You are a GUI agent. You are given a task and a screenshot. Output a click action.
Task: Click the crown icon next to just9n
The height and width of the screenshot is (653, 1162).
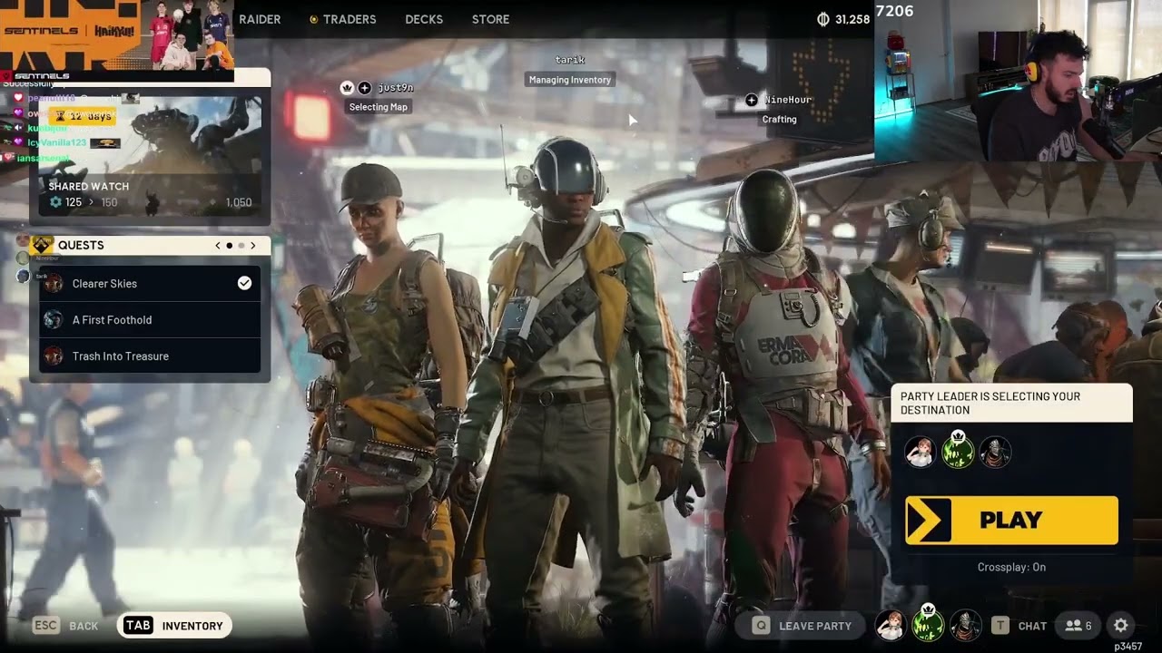[347, 88]
